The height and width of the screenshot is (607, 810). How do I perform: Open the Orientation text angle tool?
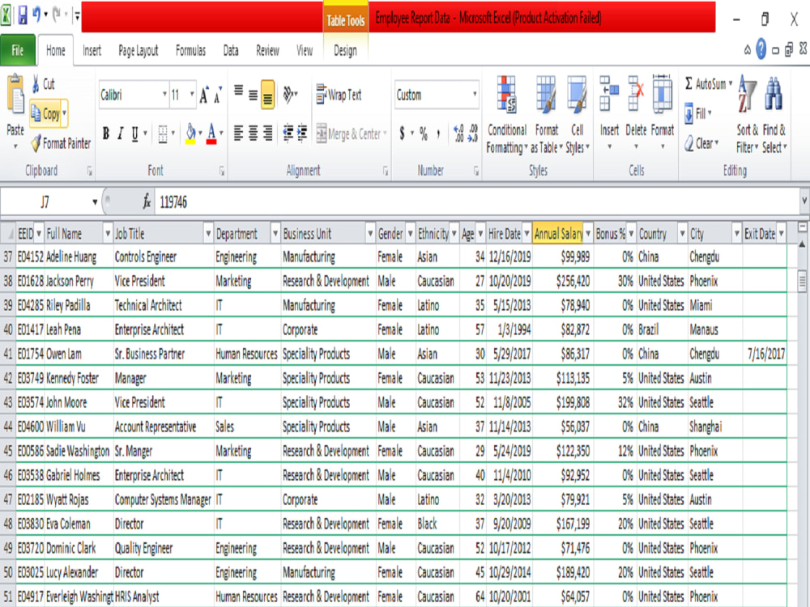point(288,95)
